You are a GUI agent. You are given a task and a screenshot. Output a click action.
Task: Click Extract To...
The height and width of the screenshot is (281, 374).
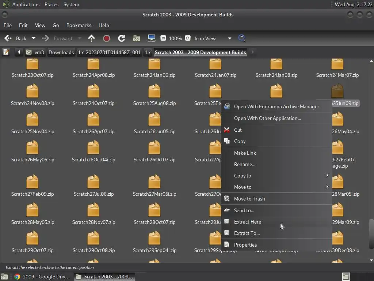point(277,233)
